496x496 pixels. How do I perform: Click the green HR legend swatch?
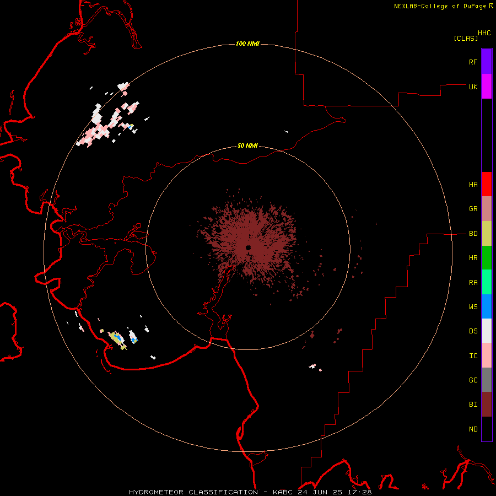pos(487,258)
